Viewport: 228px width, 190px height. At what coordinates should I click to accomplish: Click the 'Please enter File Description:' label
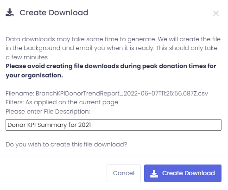coord(48,111)
